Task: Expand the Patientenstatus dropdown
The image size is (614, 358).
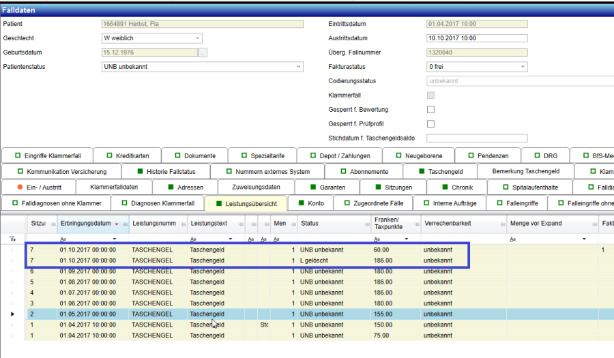Action: coord(299,67)
